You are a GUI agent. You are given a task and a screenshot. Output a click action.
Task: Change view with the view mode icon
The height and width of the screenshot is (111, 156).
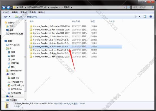pyautogui.click(x=136, y=17)
